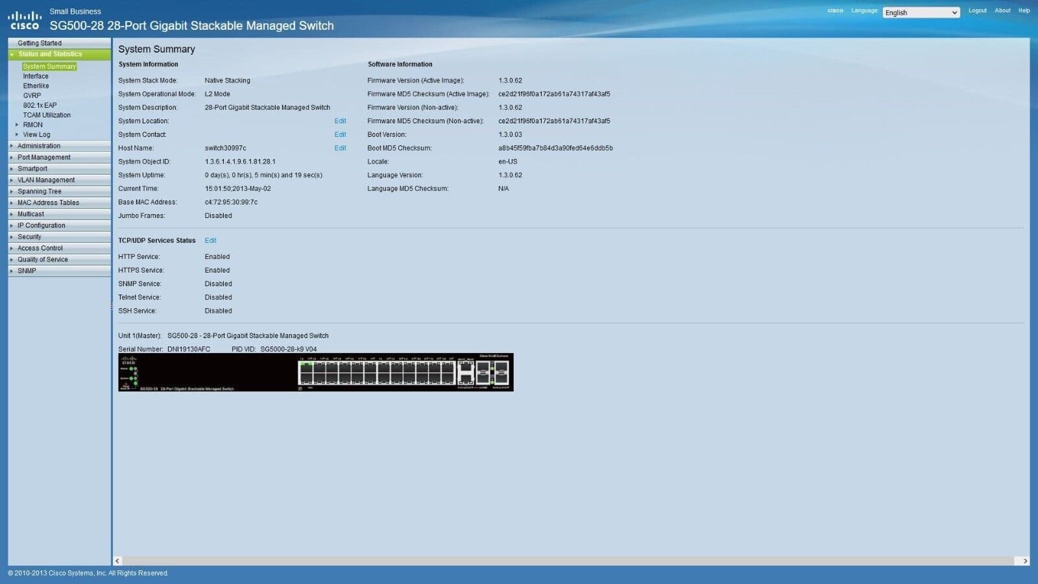Open the 802.1x EAP page
1038x584 pixels.
[x=40, y=104]
